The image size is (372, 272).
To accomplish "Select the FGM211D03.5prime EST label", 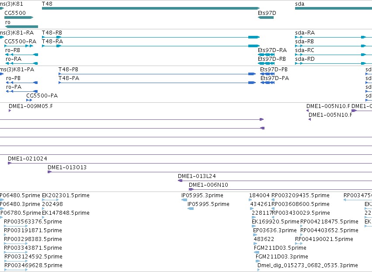I will pyautogui.click(x=280, y=248).
